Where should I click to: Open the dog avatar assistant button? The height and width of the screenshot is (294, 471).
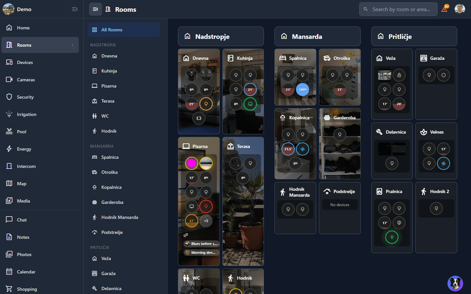coord(455,283)
